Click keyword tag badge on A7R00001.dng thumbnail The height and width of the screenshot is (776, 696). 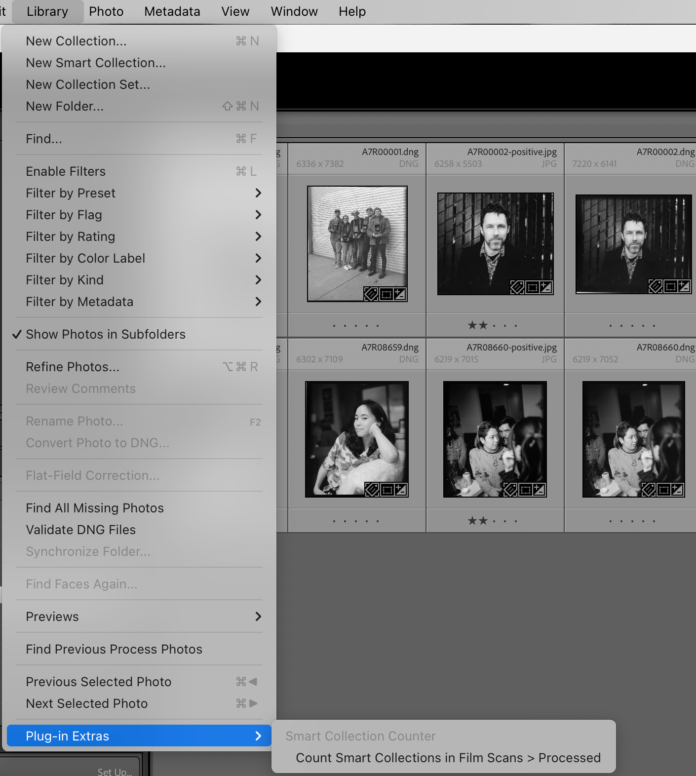371,295
